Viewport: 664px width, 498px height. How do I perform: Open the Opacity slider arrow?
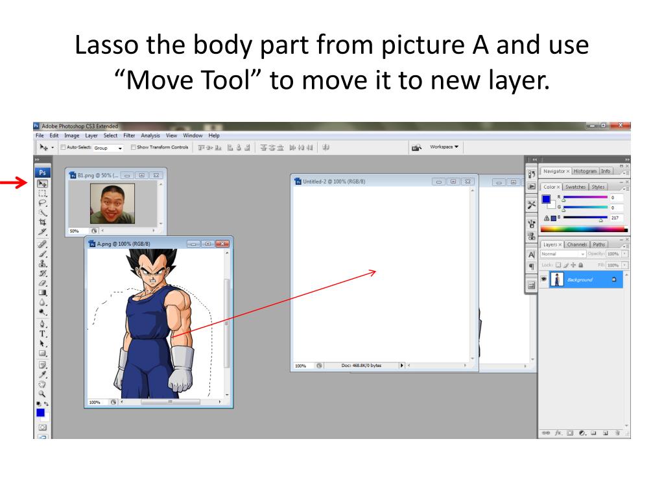pyautogui.click(x=624, y=254)
